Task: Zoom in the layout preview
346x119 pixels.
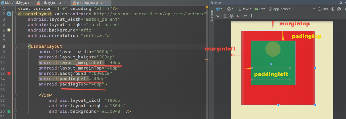Action: point(333,9)
